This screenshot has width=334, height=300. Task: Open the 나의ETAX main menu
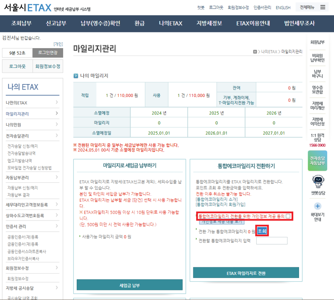pos(171,23)
